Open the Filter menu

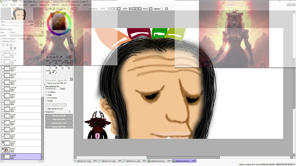coord(55,5)
